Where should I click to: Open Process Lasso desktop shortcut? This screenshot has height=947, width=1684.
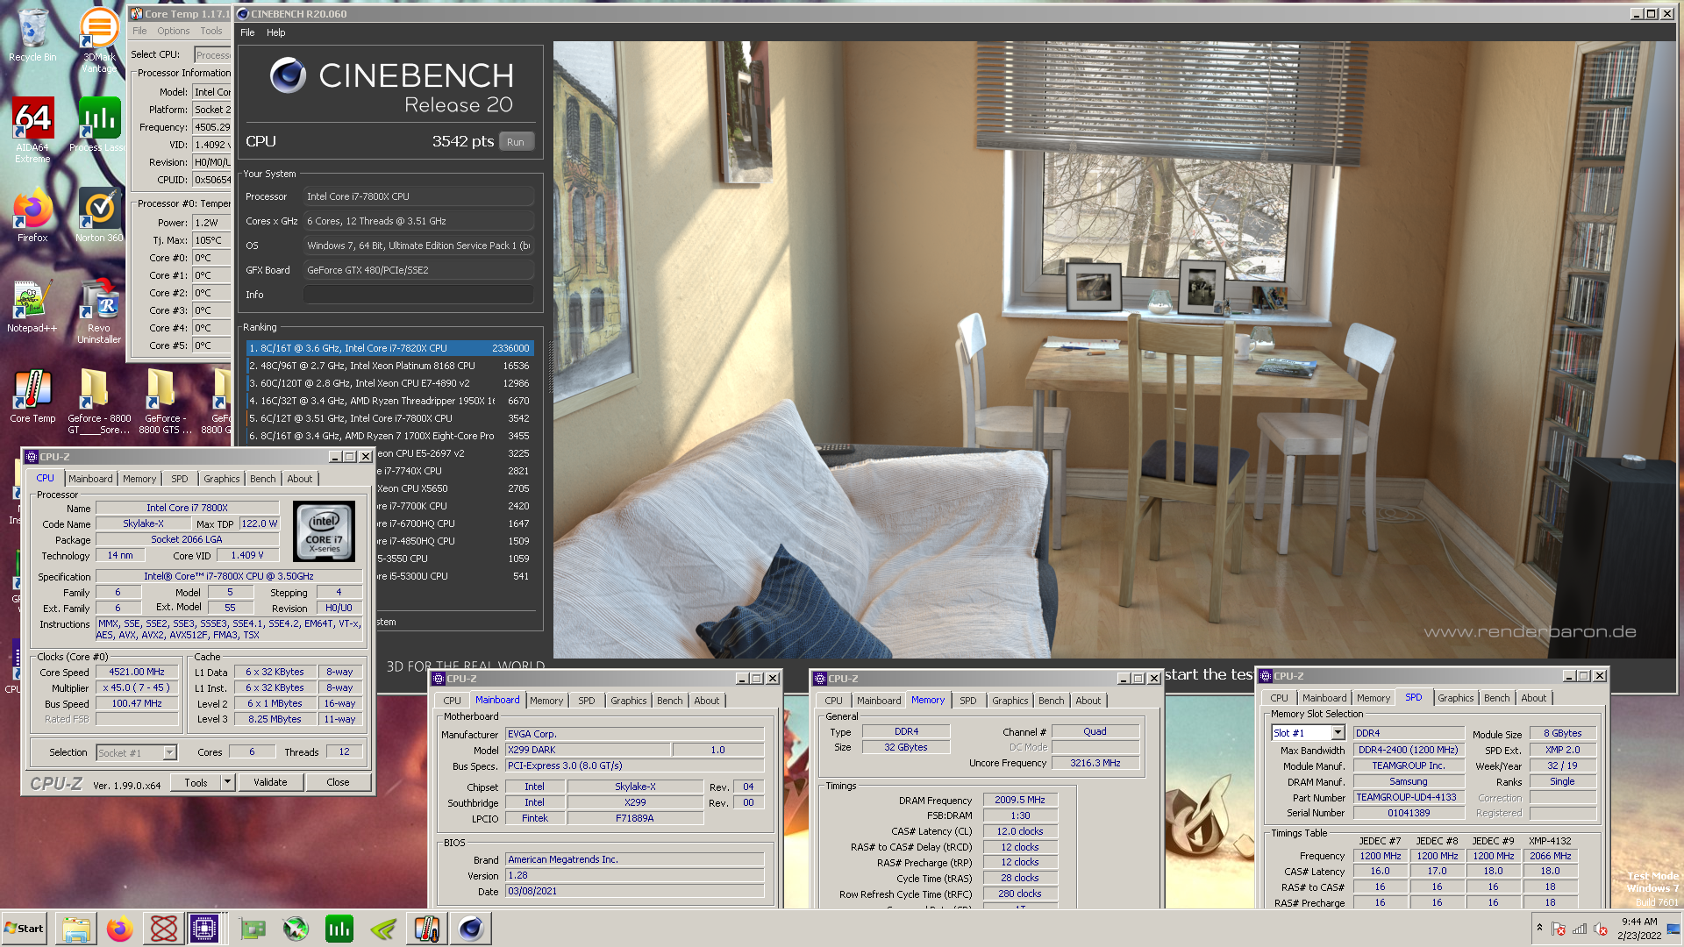[99, 125]
